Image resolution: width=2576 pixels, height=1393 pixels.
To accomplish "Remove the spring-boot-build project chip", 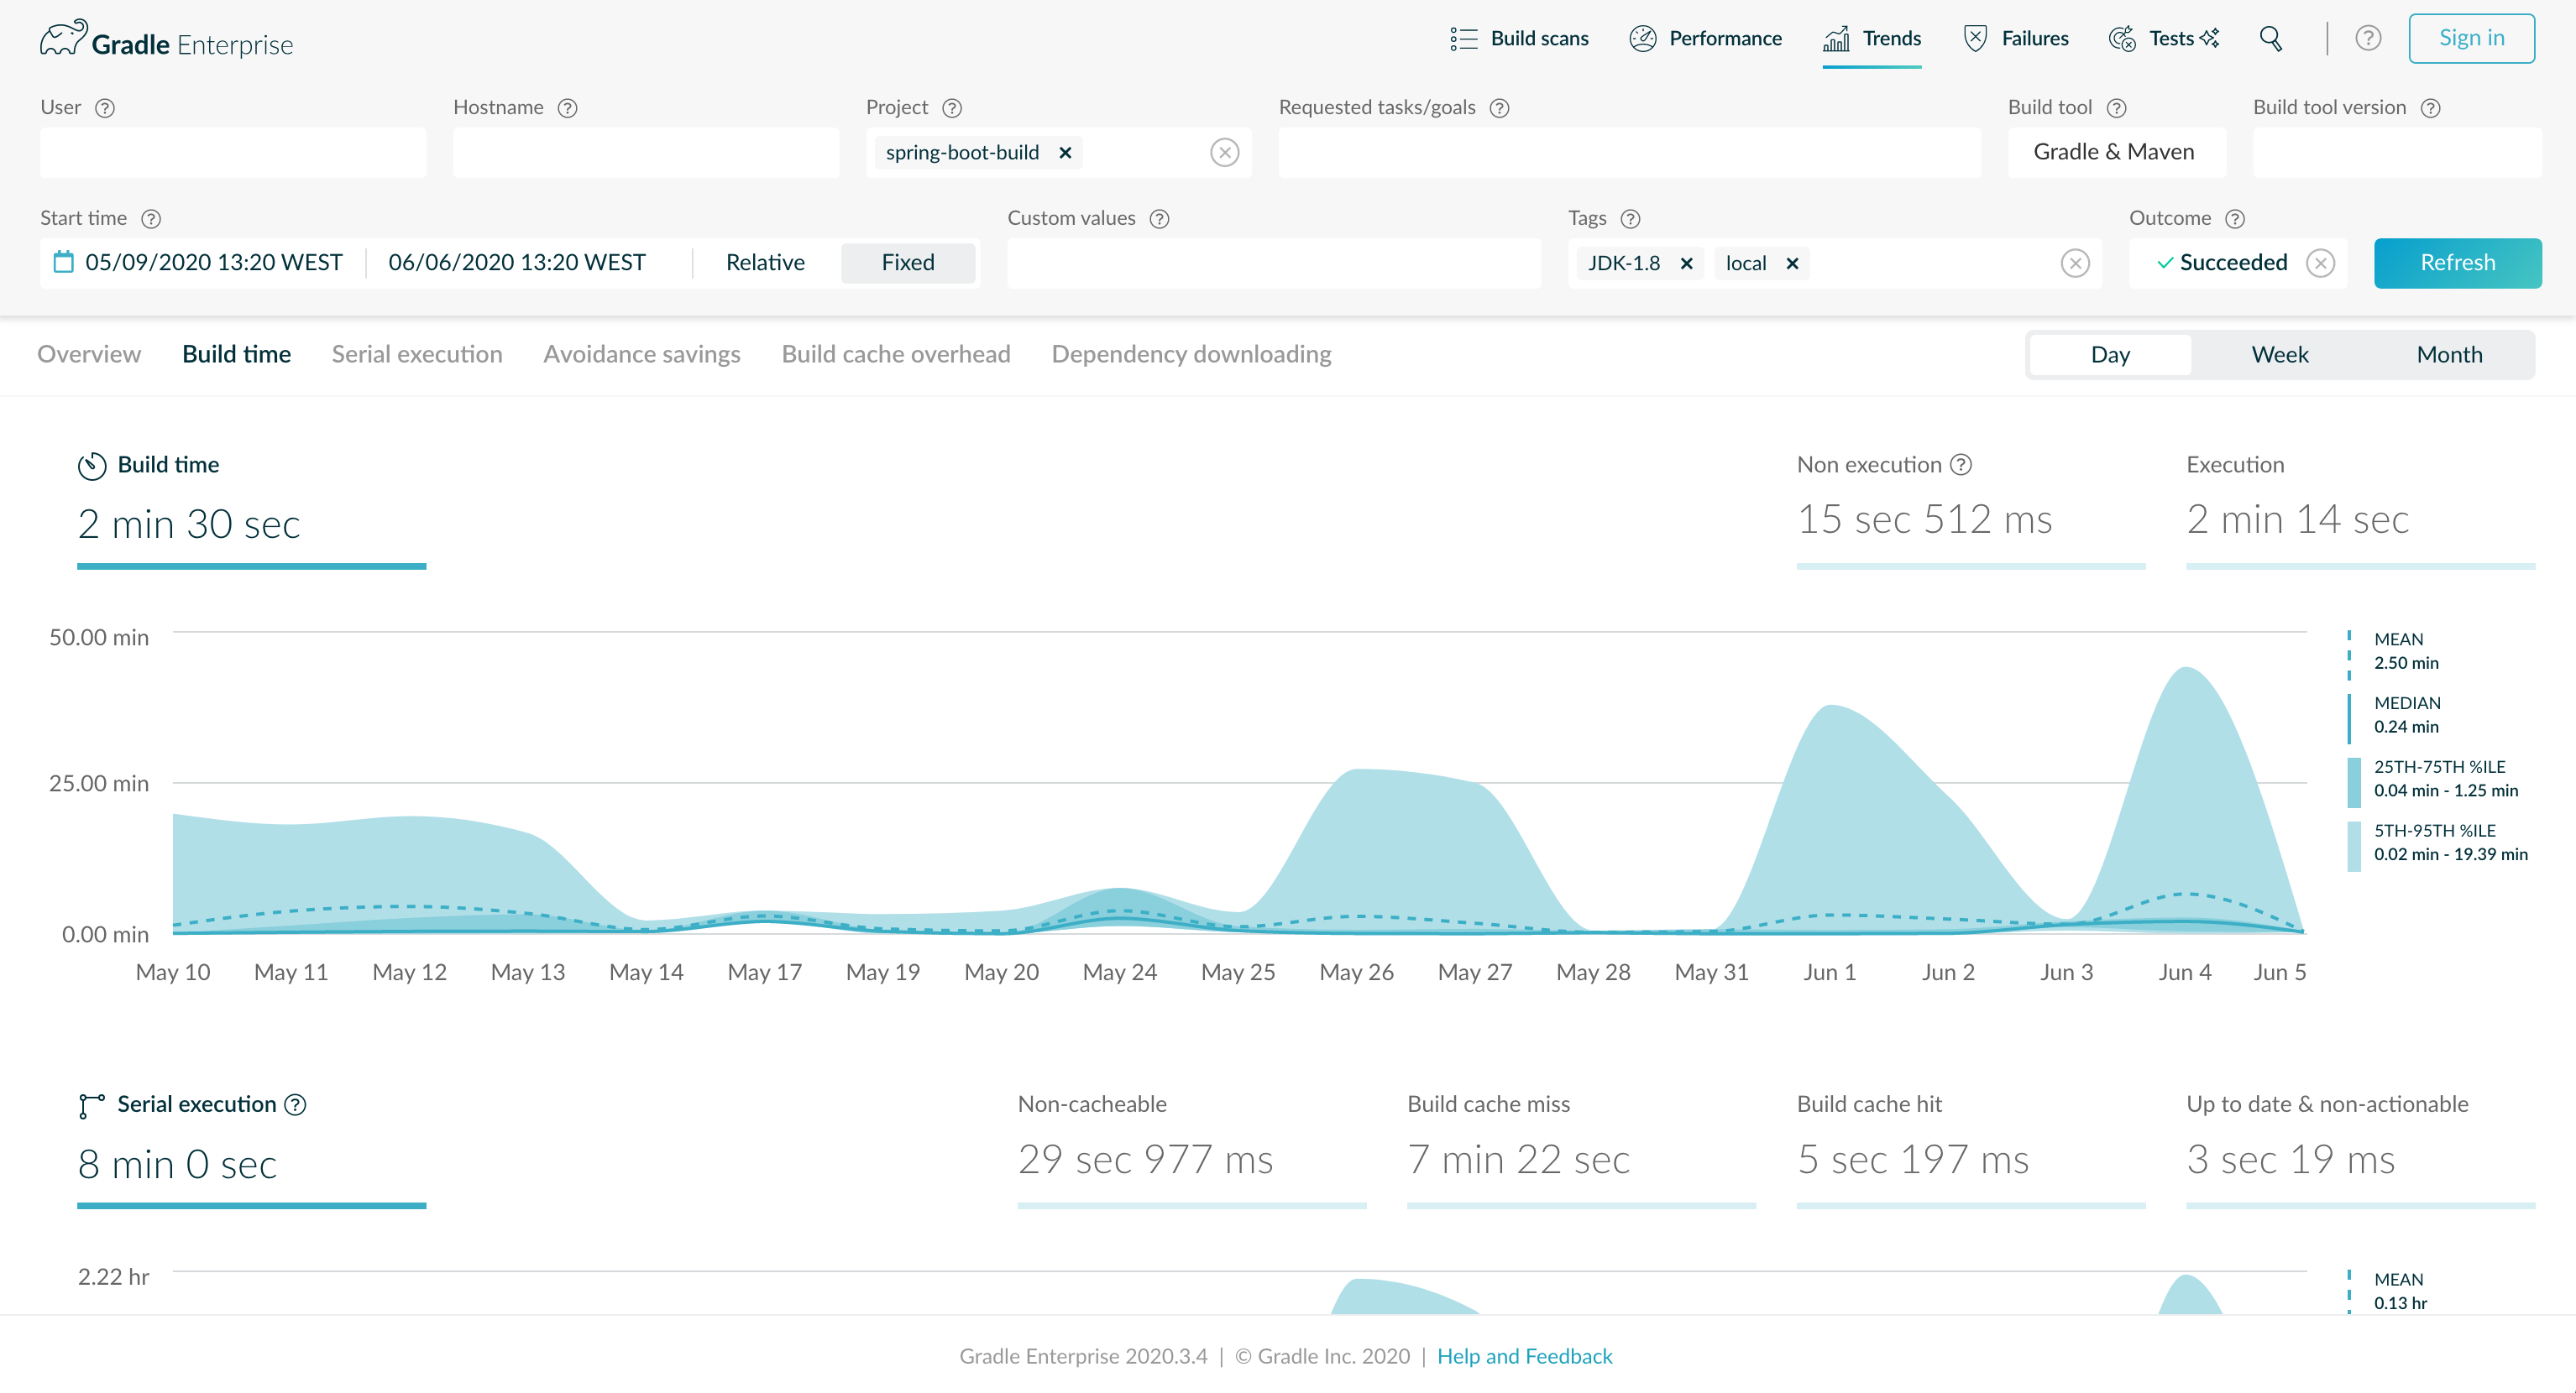I will pyautogui.click(x=1065, y=153).
